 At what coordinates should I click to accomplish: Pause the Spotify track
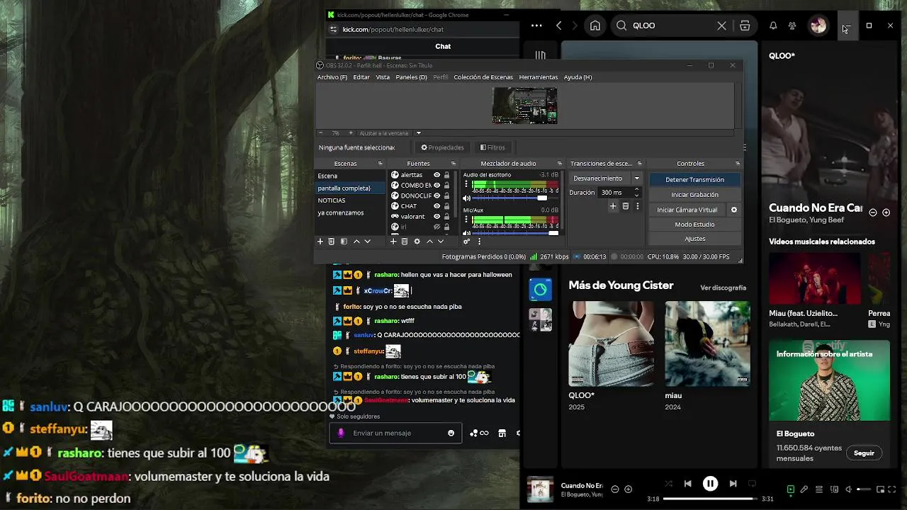(710, 484)
